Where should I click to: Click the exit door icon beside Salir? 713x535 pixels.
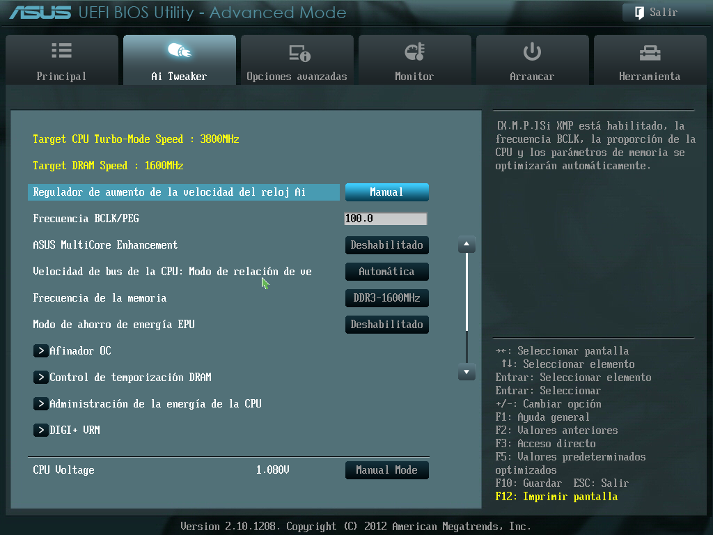coord(639,13)
